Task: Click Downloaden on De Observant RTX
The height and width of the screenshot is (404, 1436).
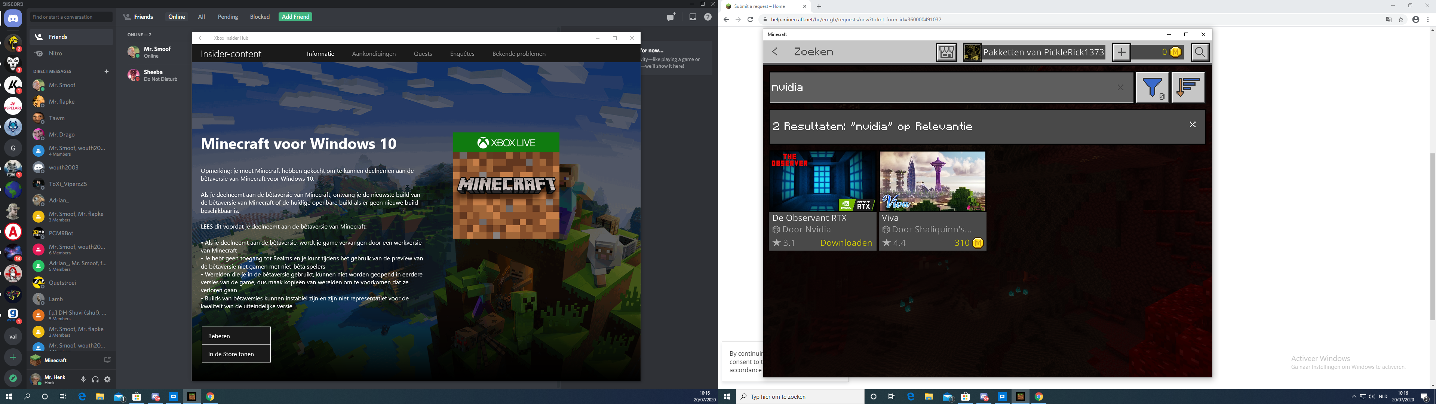Action: click(846, 243)
